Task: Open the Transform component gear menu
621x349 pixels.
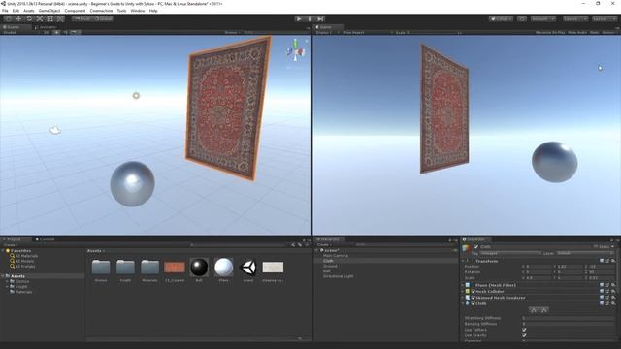Action: 613,261
